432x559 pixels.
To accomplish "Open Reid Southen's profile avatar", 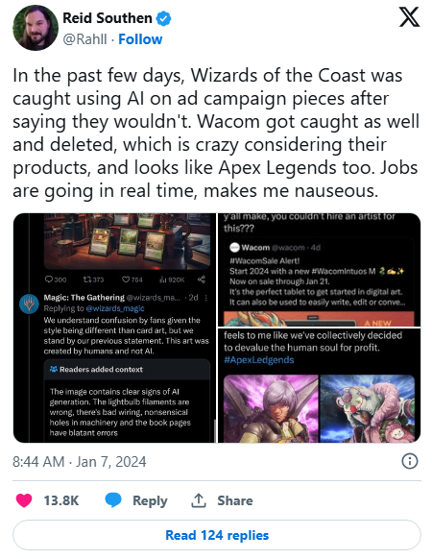I will (36, 28).
